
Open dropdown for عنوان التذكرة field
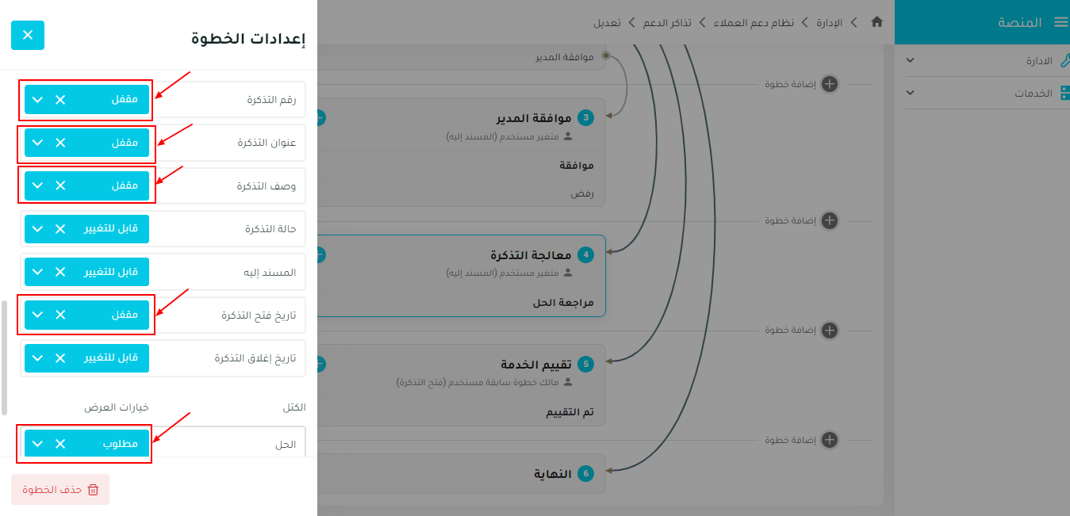[x=37, y=143]
